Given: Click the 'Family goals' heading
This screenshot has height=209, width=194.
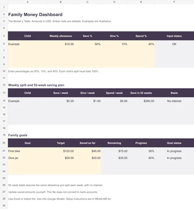Looking at the screenshot, I should [x=18, y=135].
